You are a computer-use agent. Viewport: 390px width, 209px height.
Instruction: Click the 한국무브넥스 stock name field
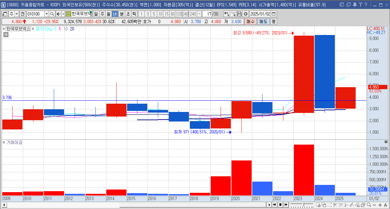[x=82, y=14]
